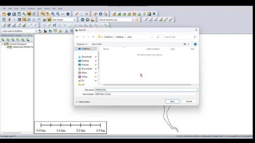Click the dark blue X icon in analysis toolbar
This screenshot has height=143, width=255.
coord(154,14)
